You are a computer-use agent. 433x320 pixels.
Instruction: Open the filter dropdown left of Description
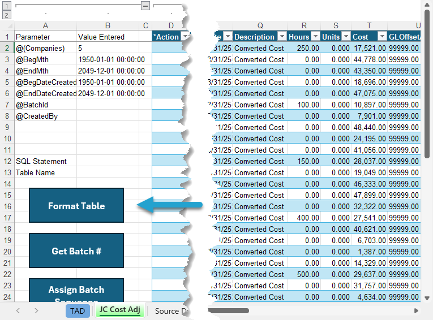coord(228,36)
